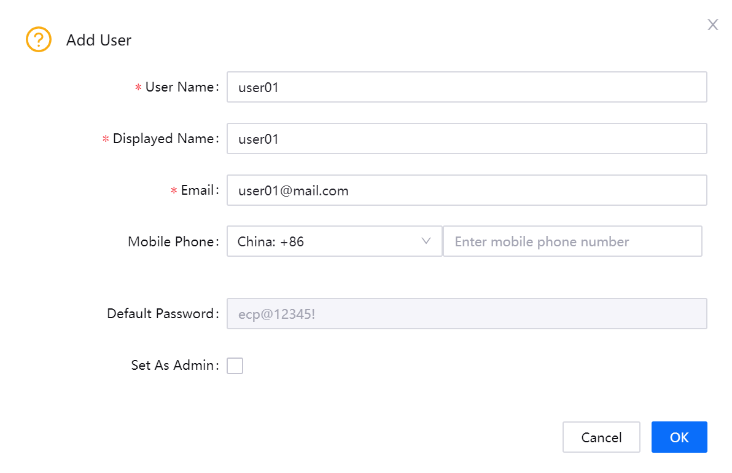
Task: Click the Default Password label text
Action: coord(161,314)
